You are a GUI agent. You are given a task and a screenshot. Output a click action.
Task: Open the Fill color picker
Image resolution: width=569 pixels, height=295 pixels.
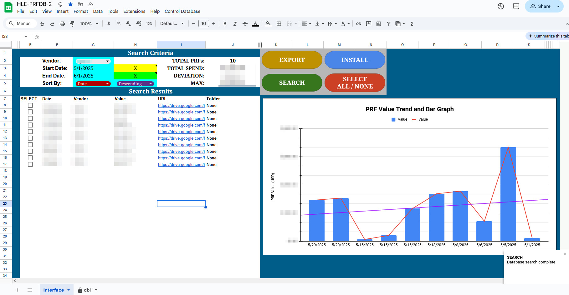point(268,23)
